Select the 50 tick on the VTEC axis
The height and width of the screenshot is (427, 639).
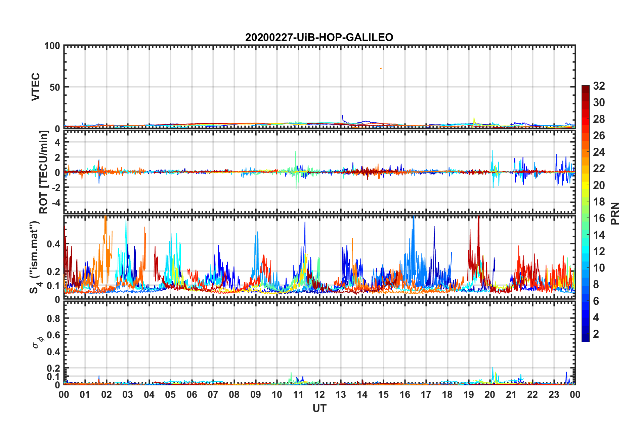click(x=55, y=87)
